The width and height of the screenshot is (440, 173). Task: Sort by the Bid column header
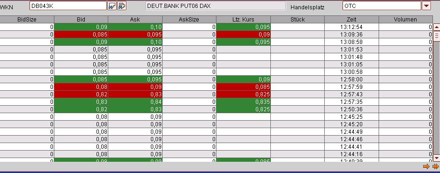[81, 19]
